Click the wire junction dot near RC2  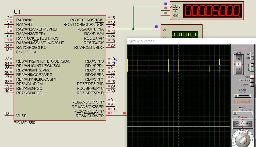point(133,29)
